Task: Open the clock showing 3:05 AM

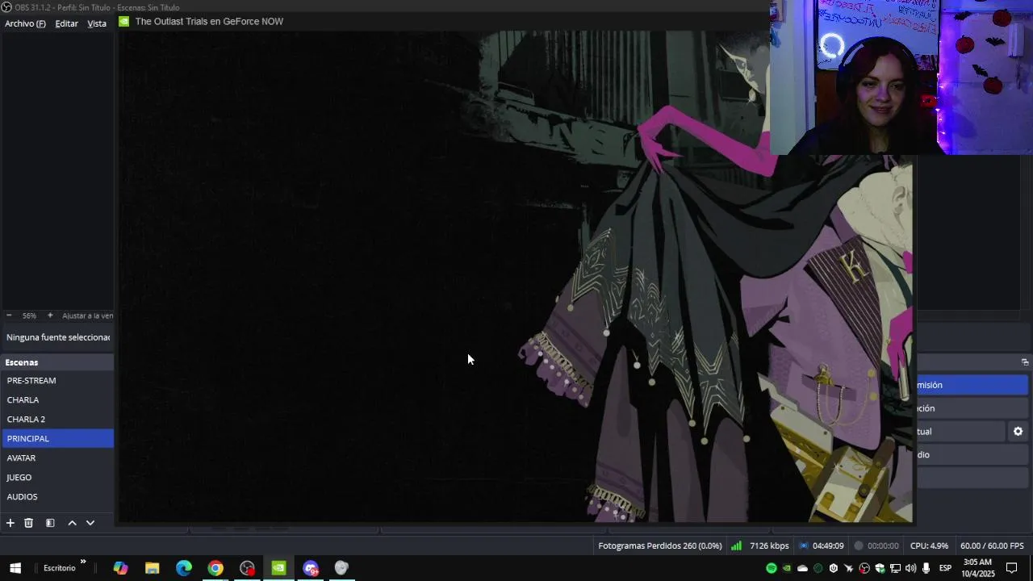Action: [978, 568]
